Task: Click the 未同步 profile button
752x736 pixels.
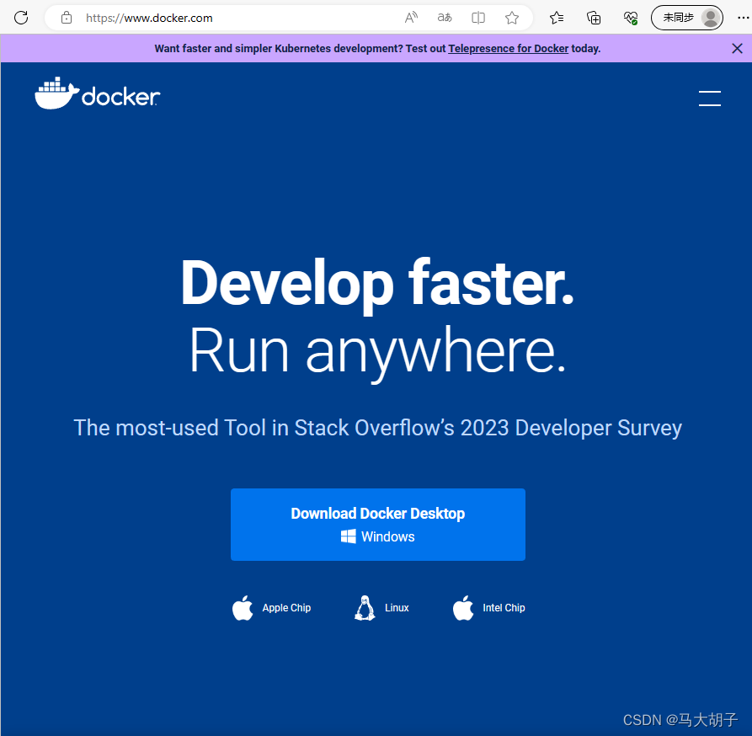Action: [687, 18]
